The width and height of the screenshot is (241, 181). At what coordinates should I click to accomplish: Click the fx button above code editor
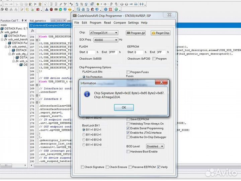[x=32, y=31]
